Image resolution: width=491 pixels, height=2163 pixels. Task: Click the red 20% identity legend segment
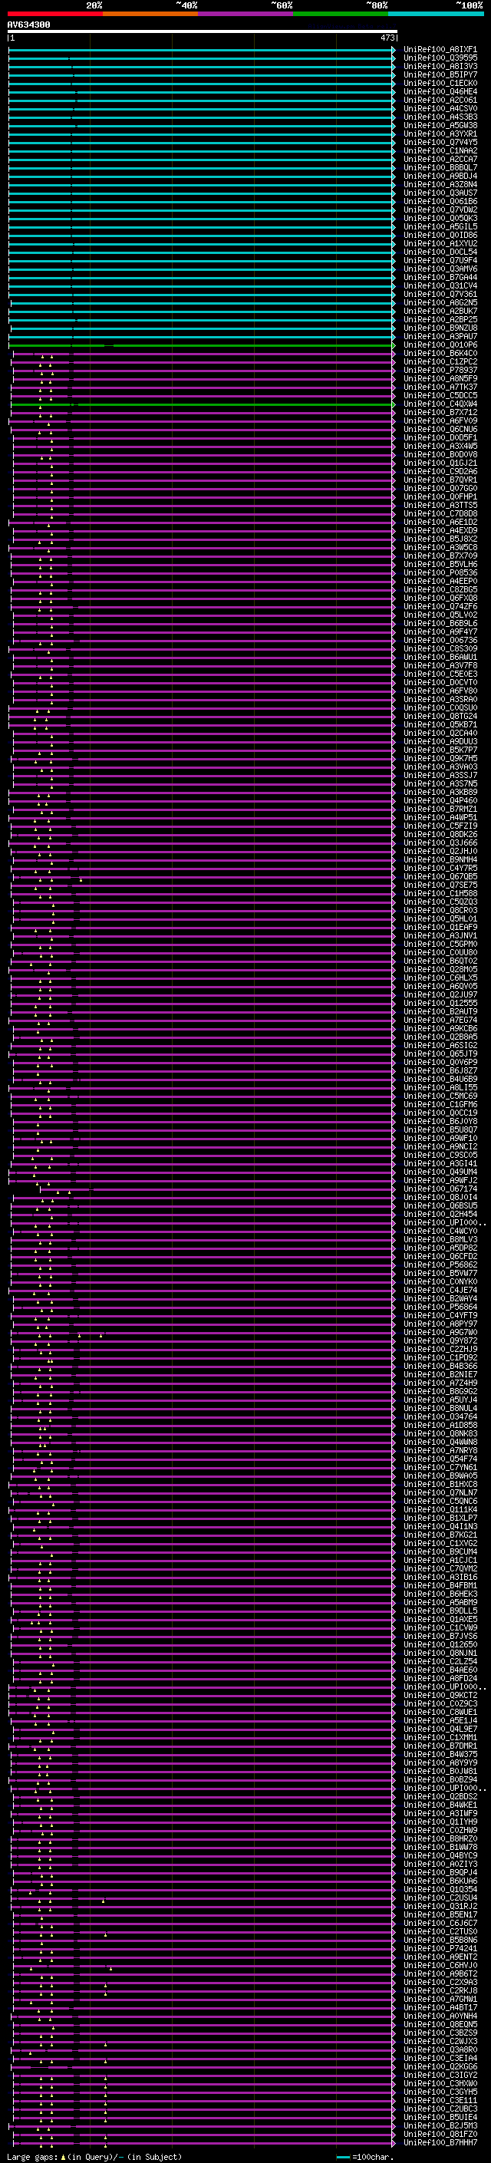54,14
